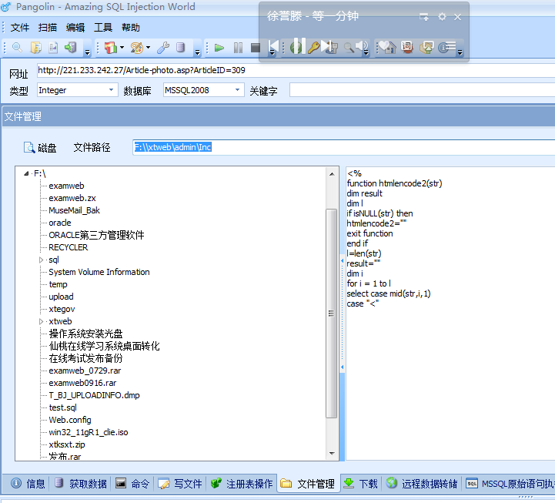Open playlist list icon in music widget
This screenshot has height=503, width=555.
point(450,46)
